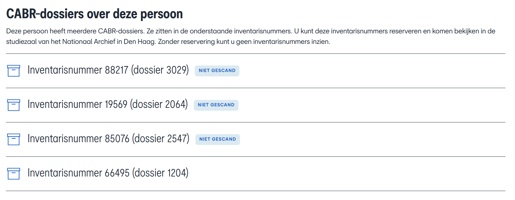Click the words 'Nationaal Archief' in the description

[x=89, y=42]
